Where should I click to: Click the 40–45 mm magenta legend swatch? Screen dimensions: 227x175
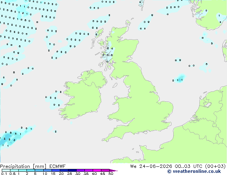[97, 170]
